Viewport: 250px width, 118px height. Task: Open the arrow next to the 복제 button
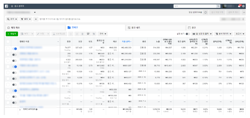33,34
